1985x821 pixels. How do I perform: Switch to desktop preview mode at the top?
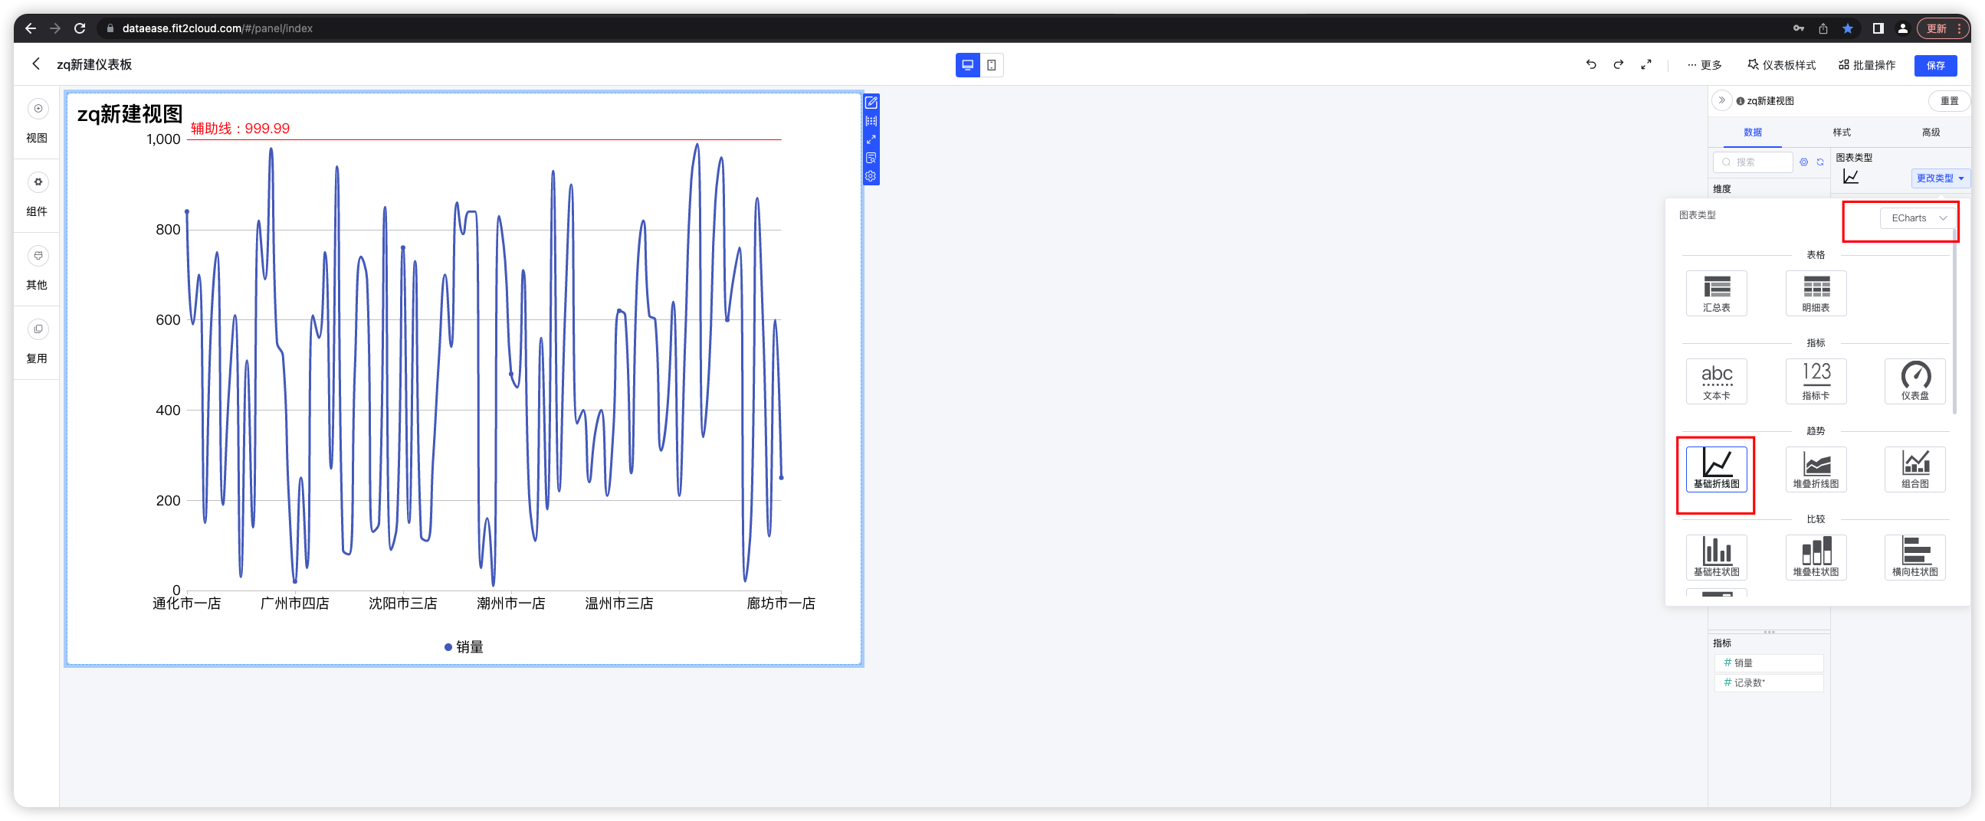(x=967, y=65)
